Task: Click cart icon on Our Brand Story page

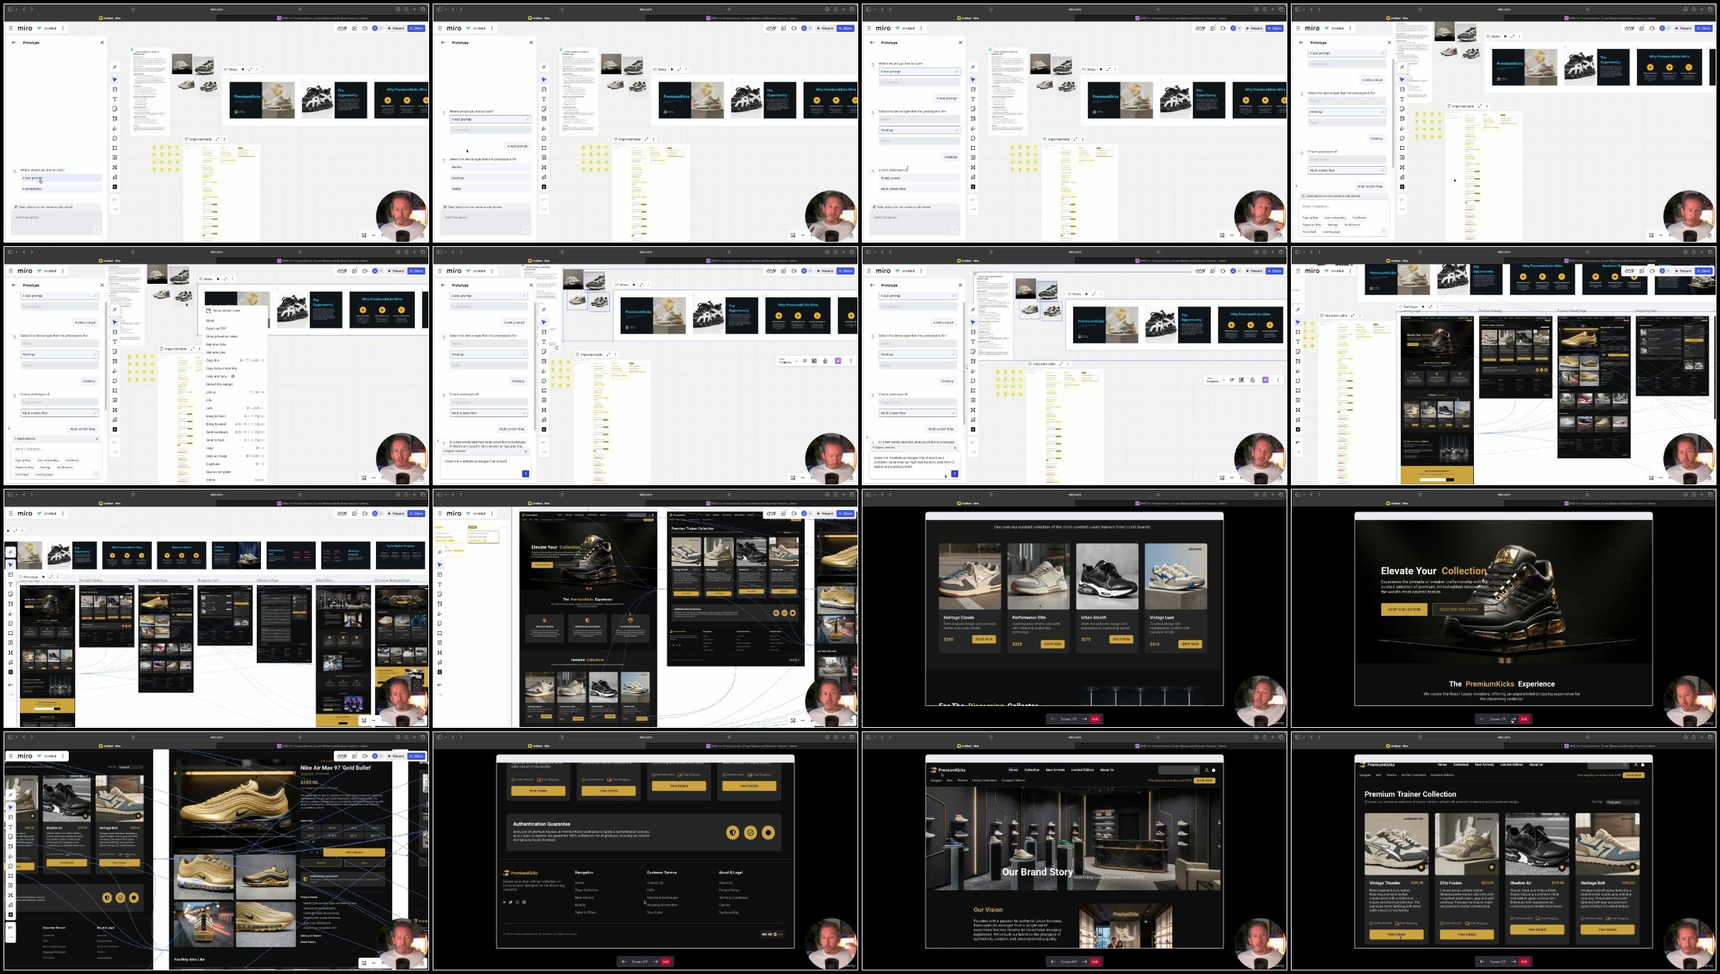Action: pyautogui.click(x=1214, y=770)
